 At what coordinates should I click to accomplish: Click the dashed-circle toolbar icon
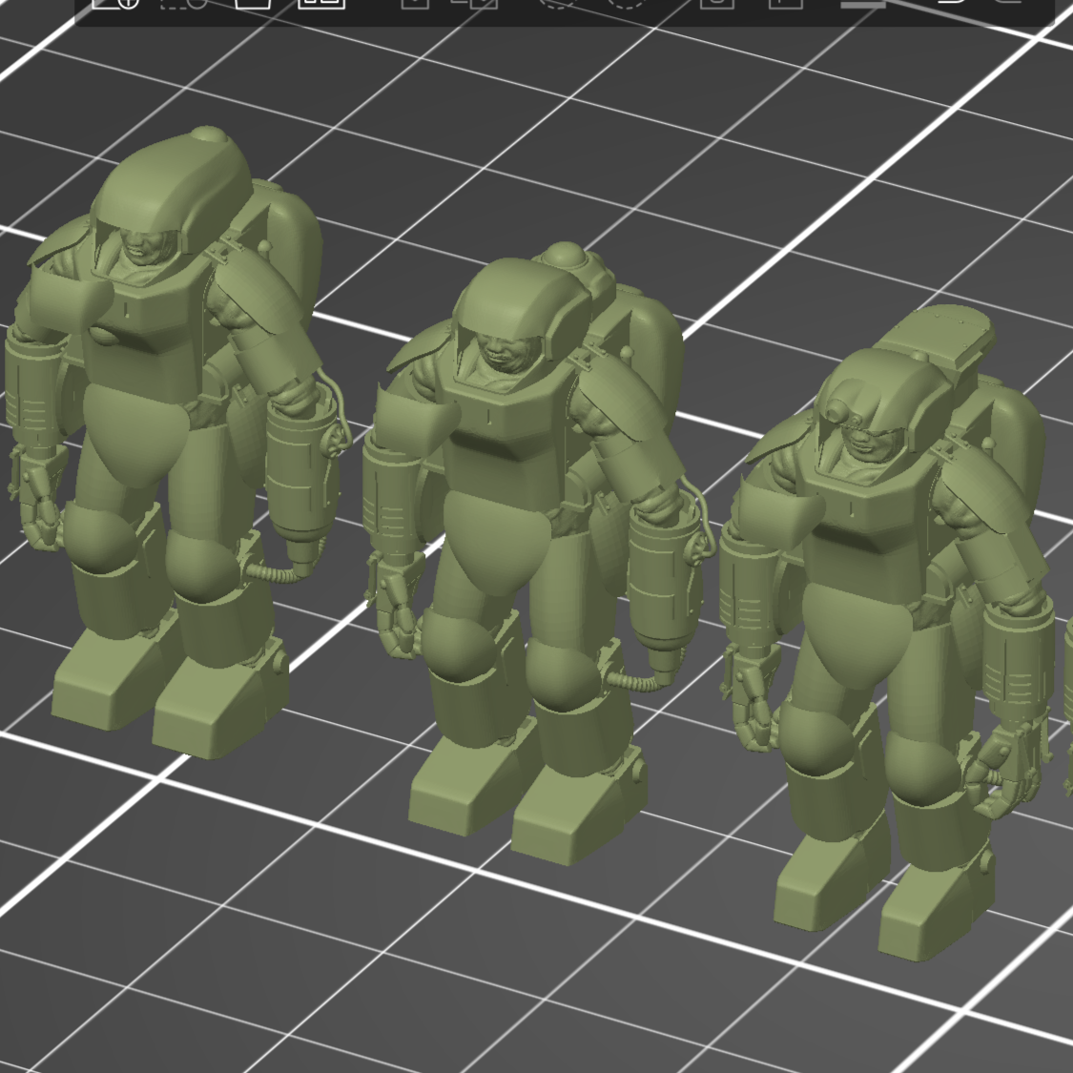point(625,4)
